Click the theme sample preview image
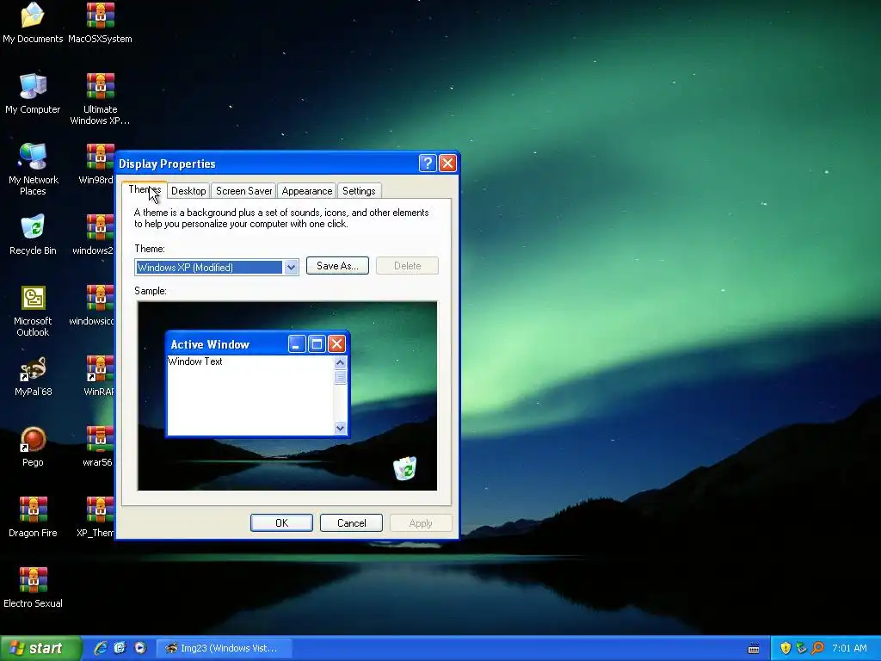The width and height of the screenshot is (881, 661). click(x=287, y=396)
